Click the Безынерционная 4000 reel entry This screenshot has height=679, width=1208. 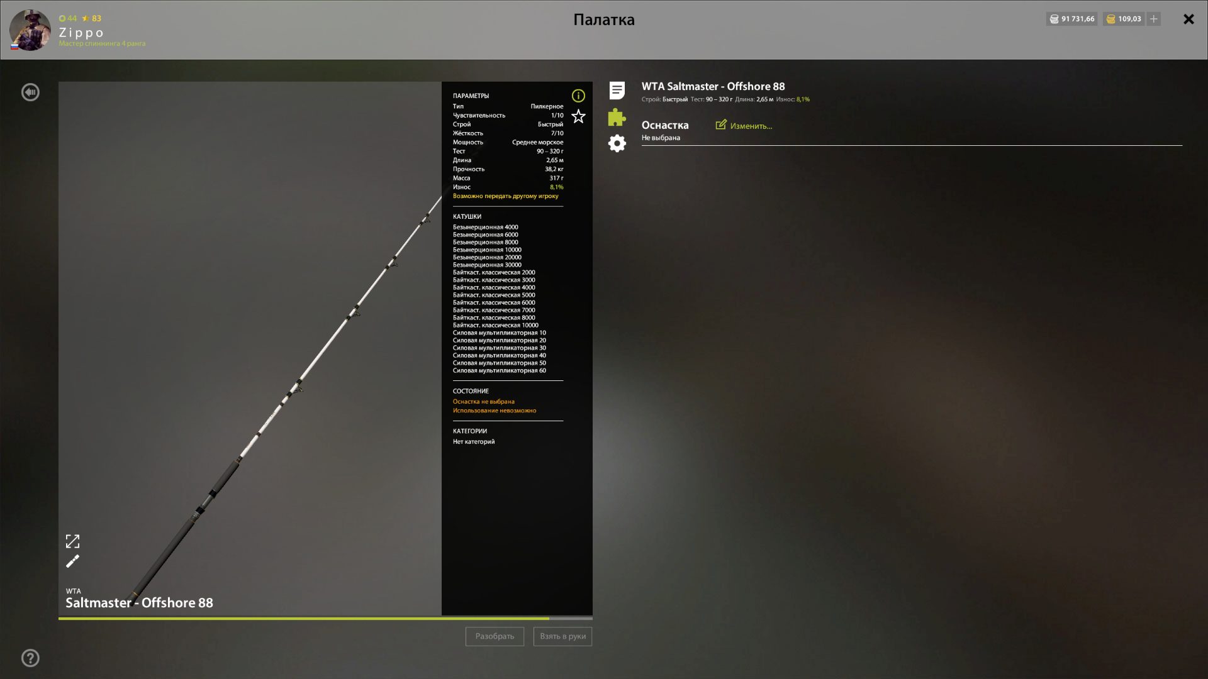pyautogui.click(x=485, y=227)
